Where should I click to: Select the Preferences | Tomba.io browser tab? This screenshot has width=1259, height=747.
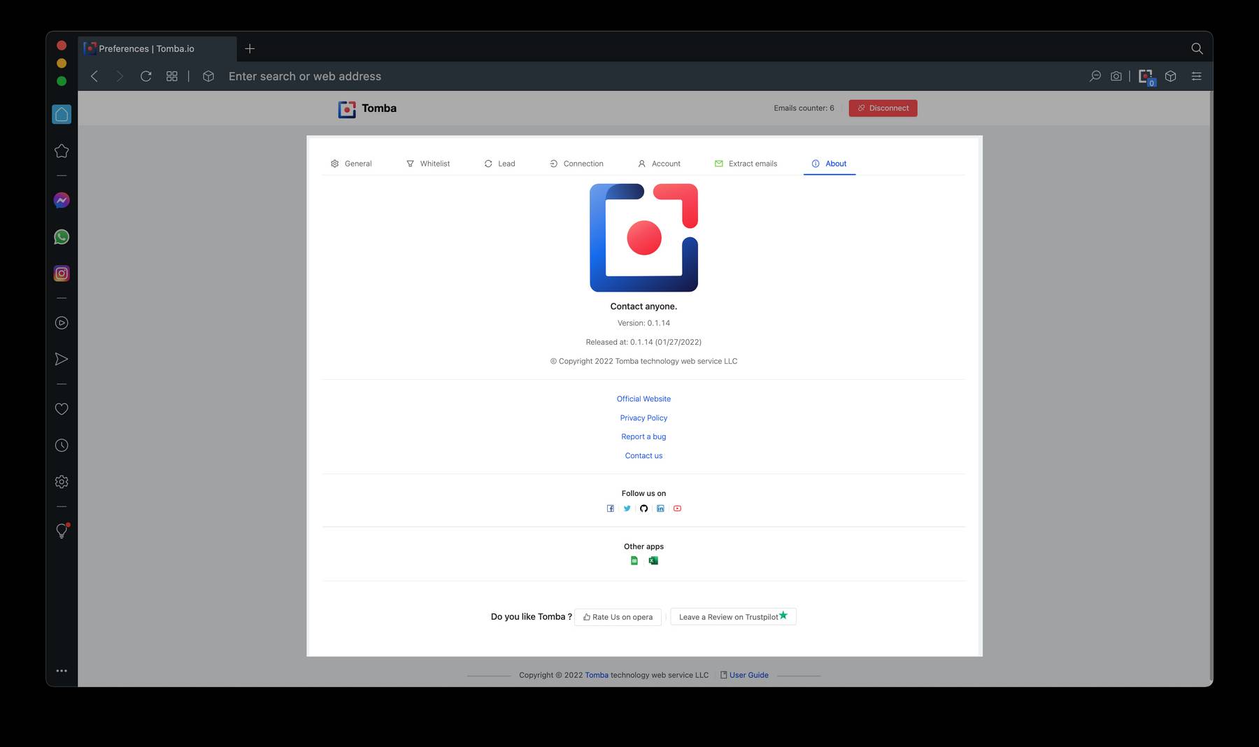157,48
